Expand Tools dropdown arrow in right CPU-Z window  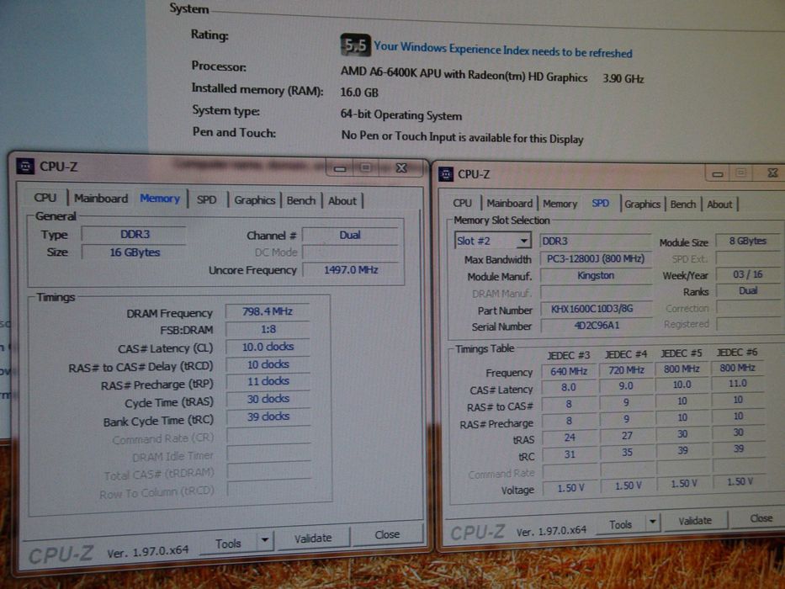point(652,522)
